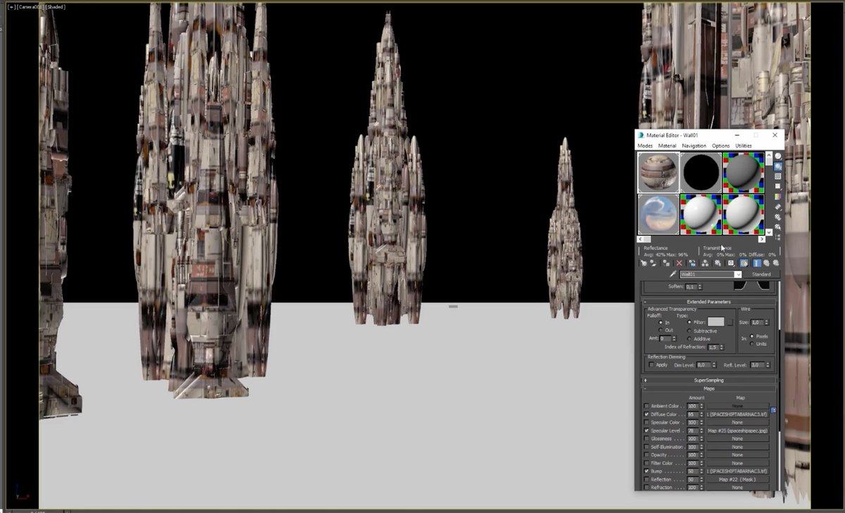Click the Go to Parent icon

pos(766,263)
